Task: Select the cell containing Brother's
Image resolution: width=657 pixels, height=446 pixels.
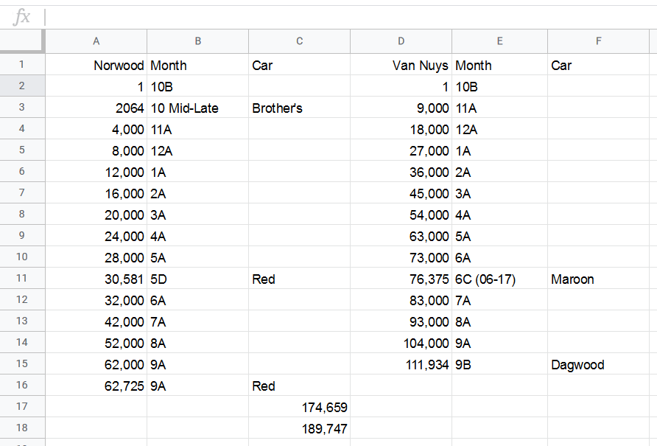Action: [299, 108]
